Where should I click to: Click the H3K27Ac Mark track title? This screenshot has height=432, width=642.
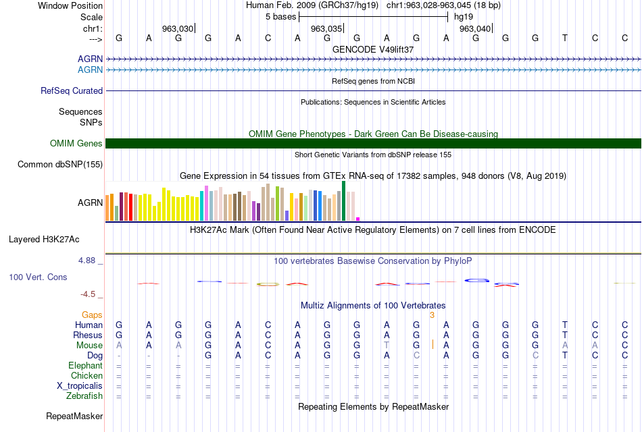coord(373,230)
